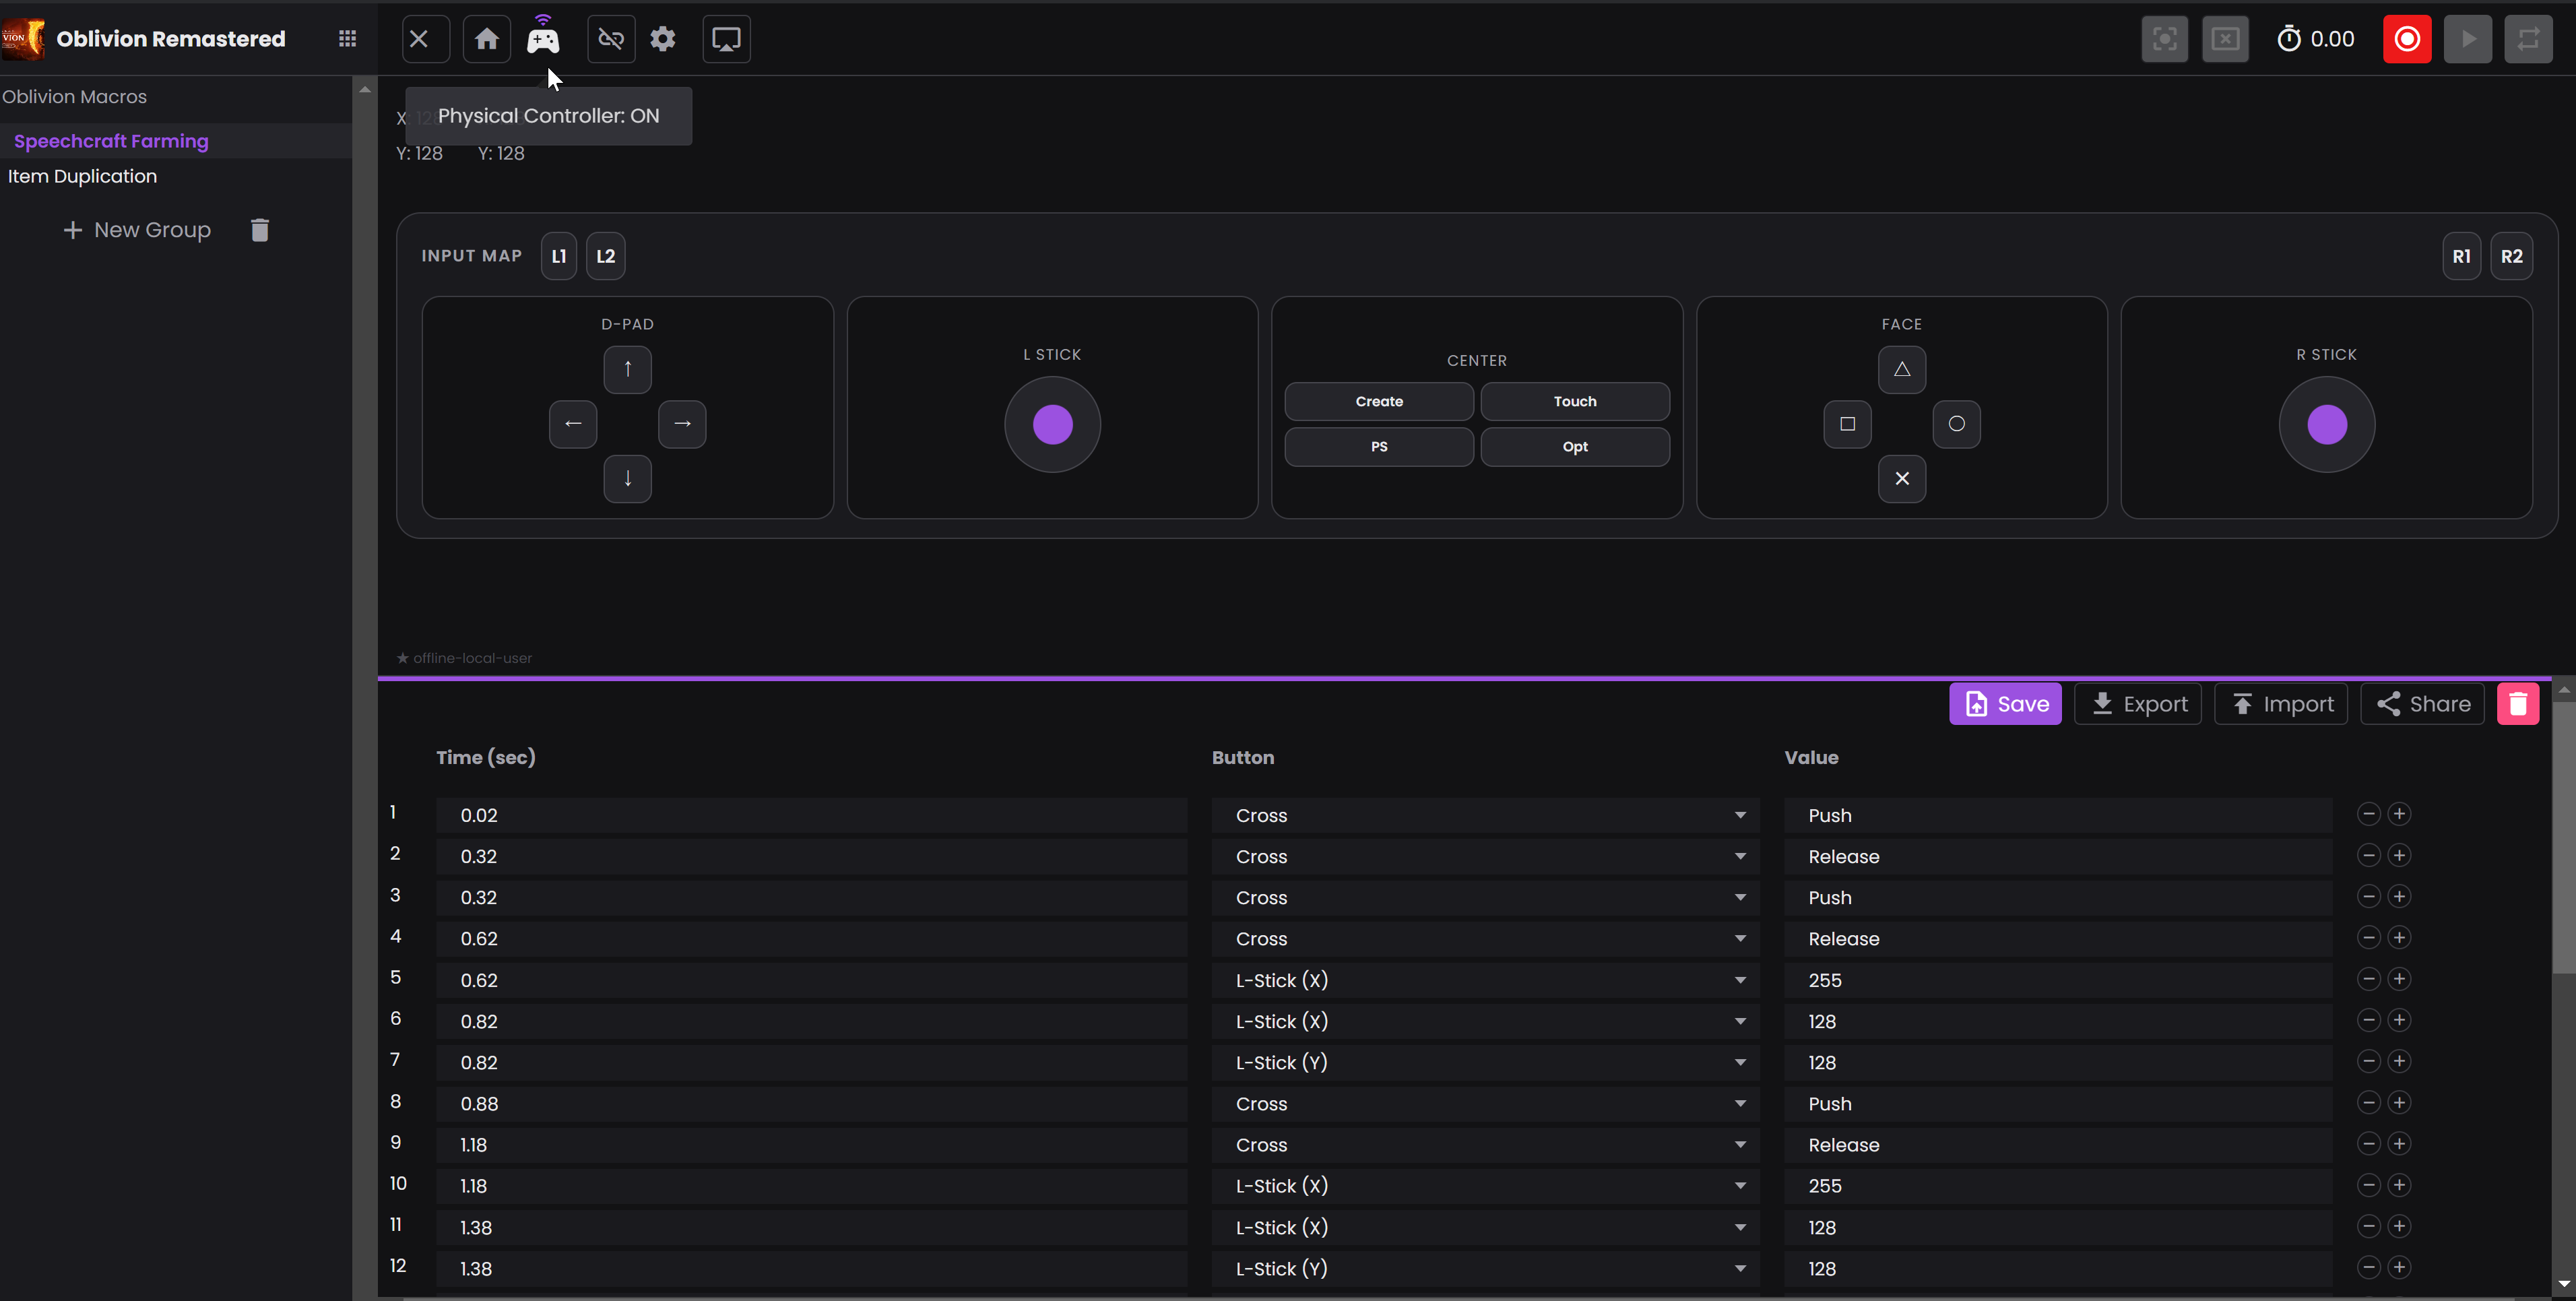Click the D-pad right arrow

point(682,424)
